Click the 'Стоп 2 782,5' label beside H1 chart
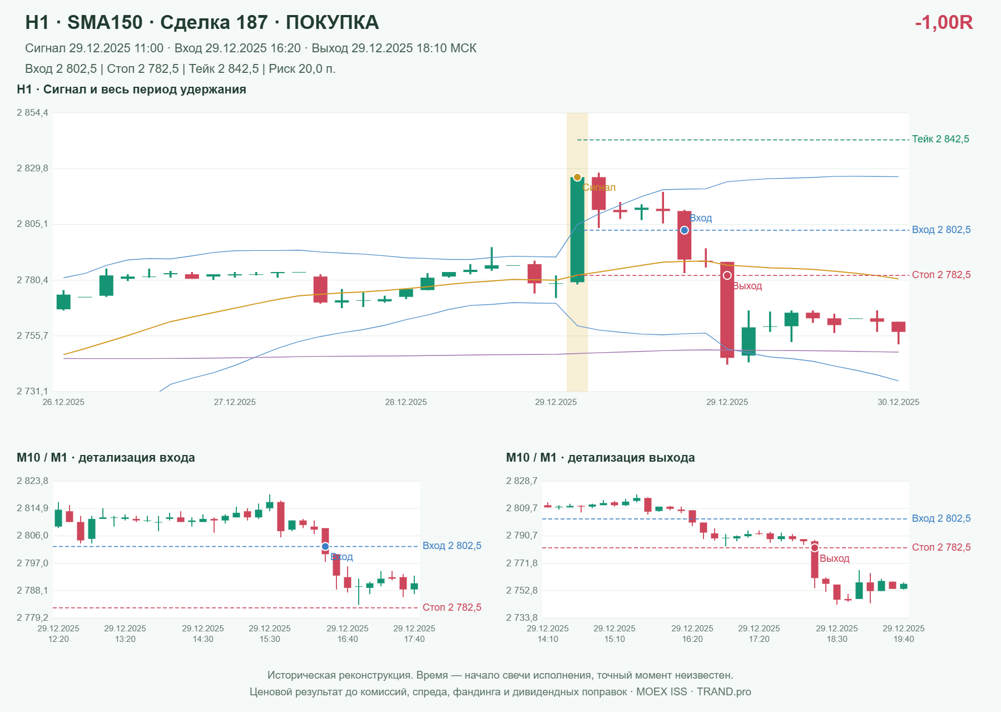Image resolution: width=1001 pixels, height=712 pixels. 941,275
